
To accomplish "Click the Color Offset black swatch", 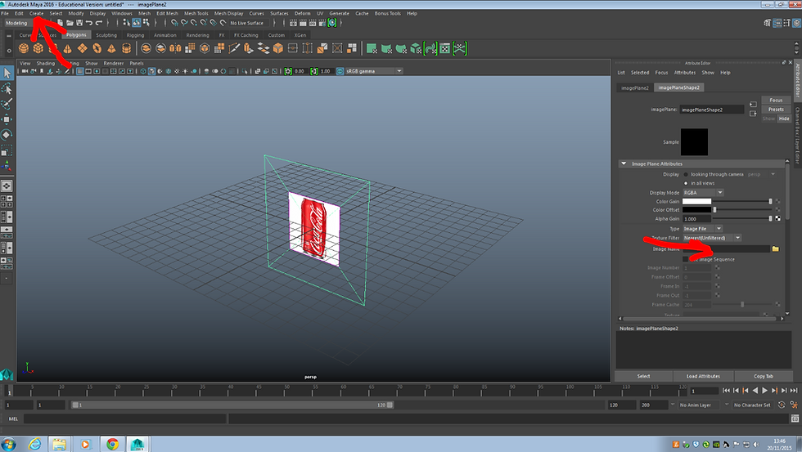I will coord(696,210).
